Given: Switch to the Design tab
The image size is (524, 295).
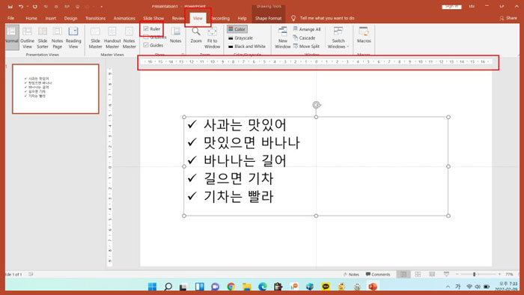Looking at the screenshot, I should 70,19.
